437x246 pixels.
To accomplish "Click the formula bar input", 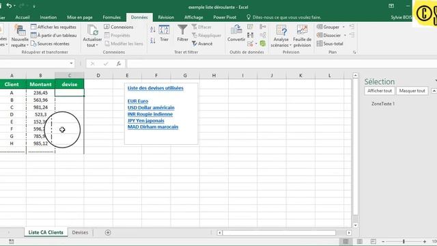I will point(281,64).
